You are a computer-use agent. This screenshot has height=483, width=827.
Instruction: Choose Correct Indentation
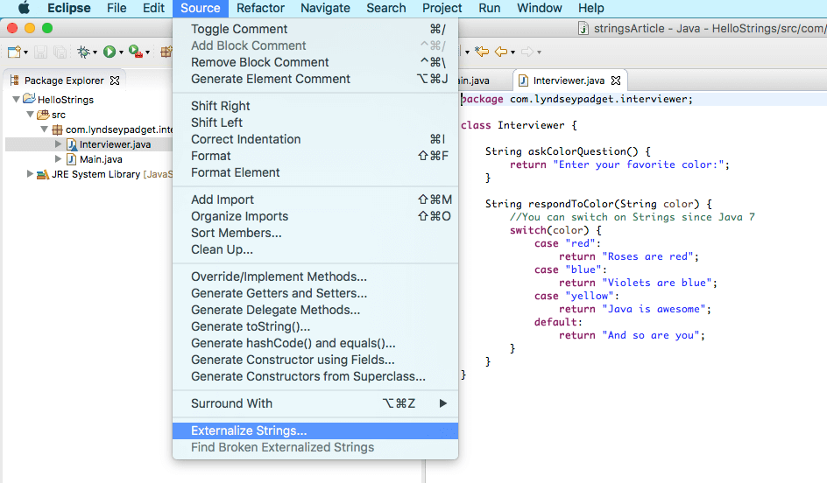pos(315,139)
